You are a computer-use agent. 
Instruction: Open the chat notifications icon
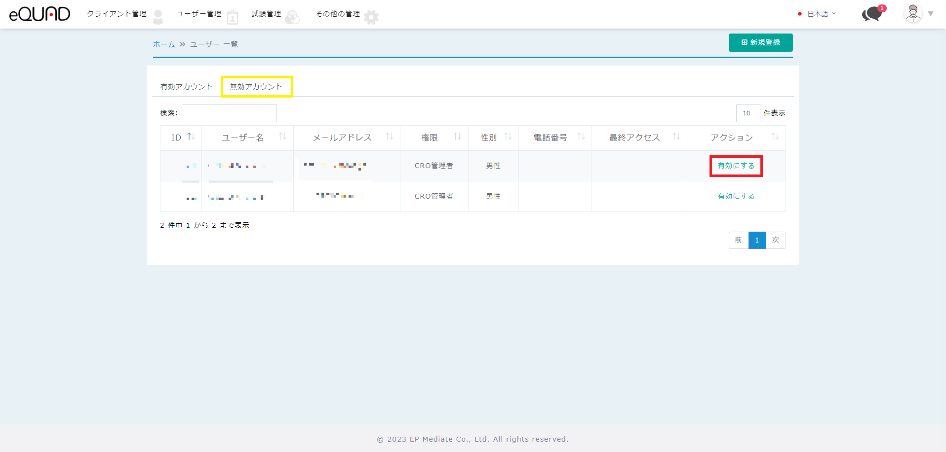pos(872,14)
